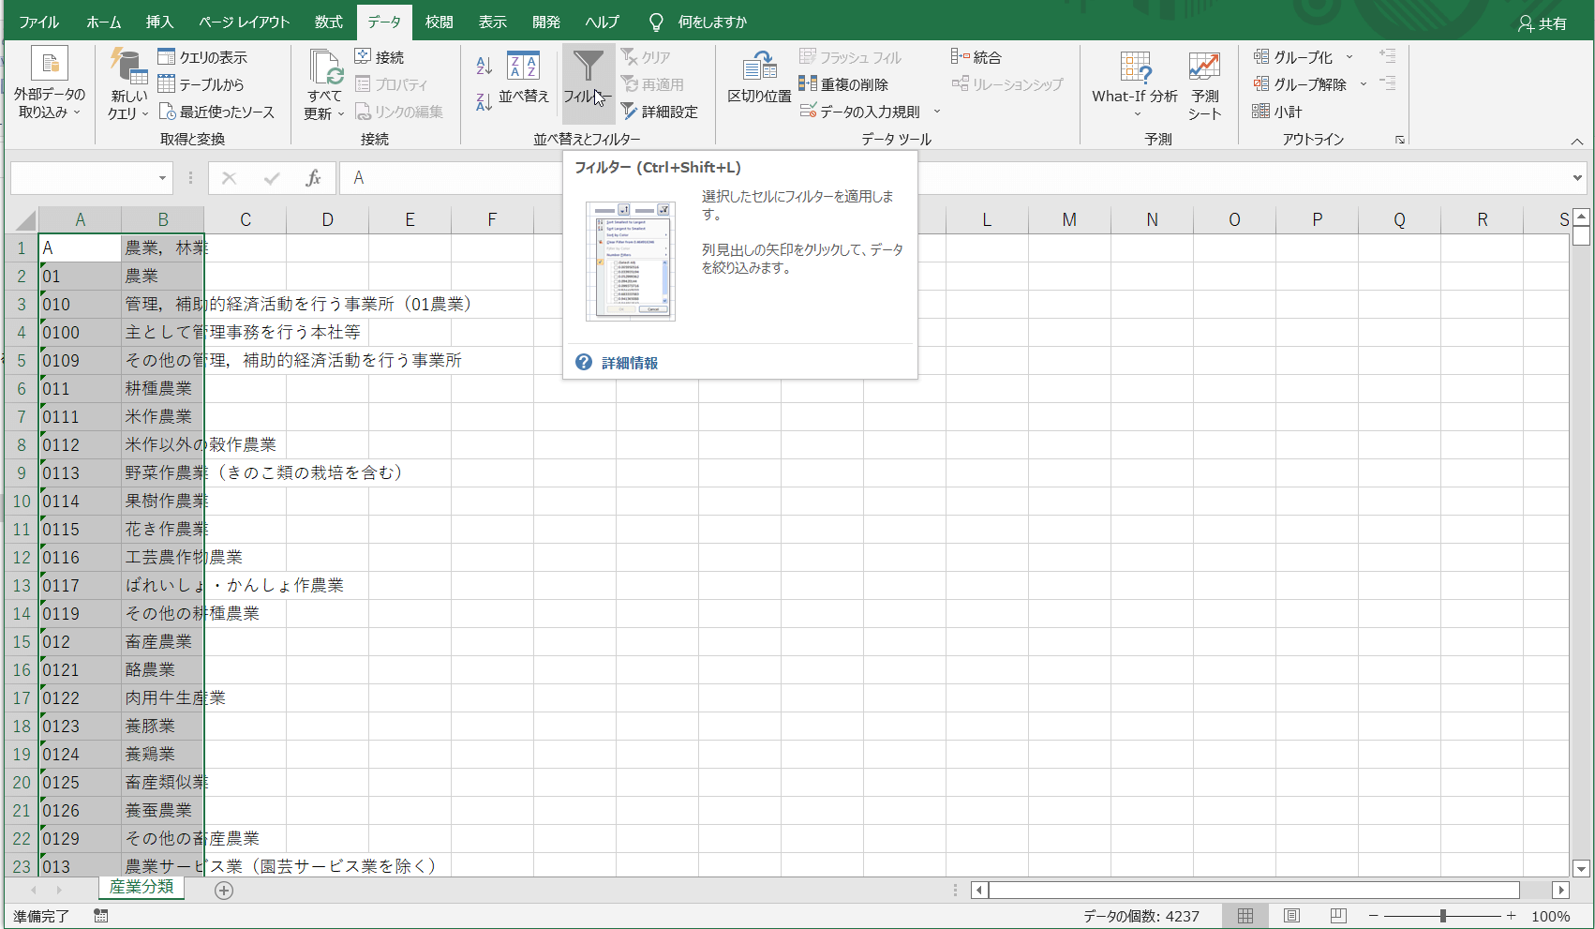This screenshot has height=929, width=1595.
Task: Click Show Queries (クエリの表示)
Action: pyautogui.click(x=203, y=57)
